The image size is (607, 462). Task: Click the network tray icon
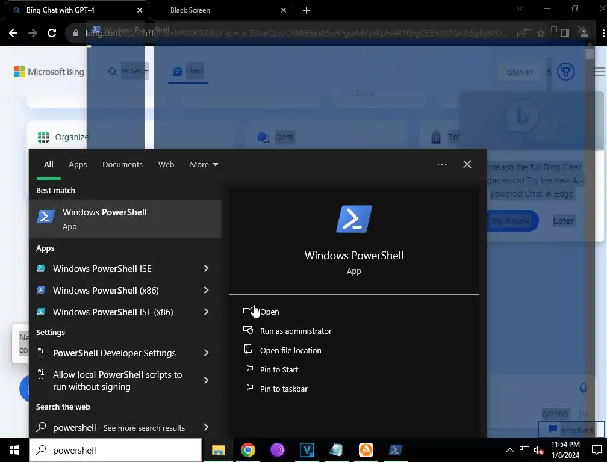(524, 450)
